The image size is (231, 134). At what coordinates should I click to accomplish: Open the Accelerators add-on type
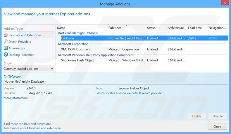[x=17, y=48]
